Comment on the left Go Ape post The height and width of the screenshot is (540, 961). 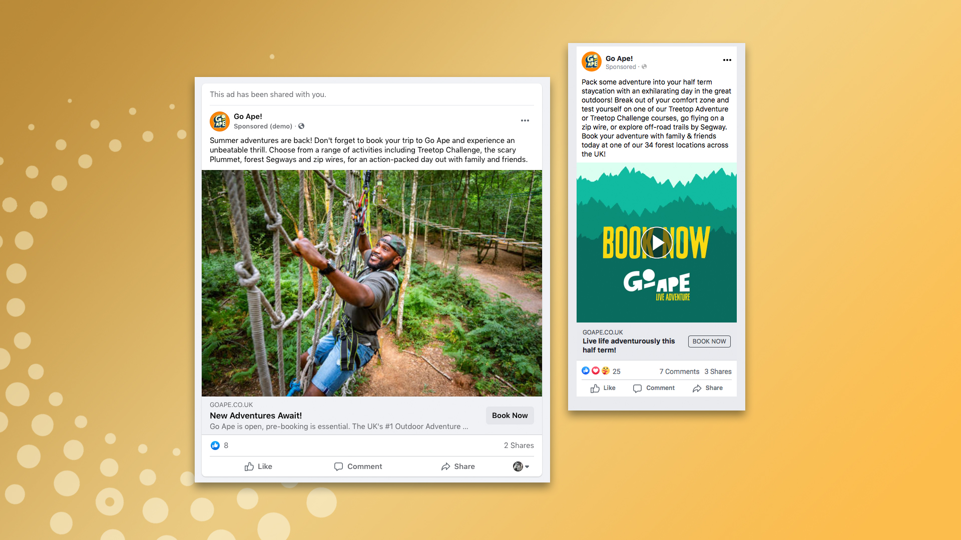pyautogui.click(x=358, y=466)
